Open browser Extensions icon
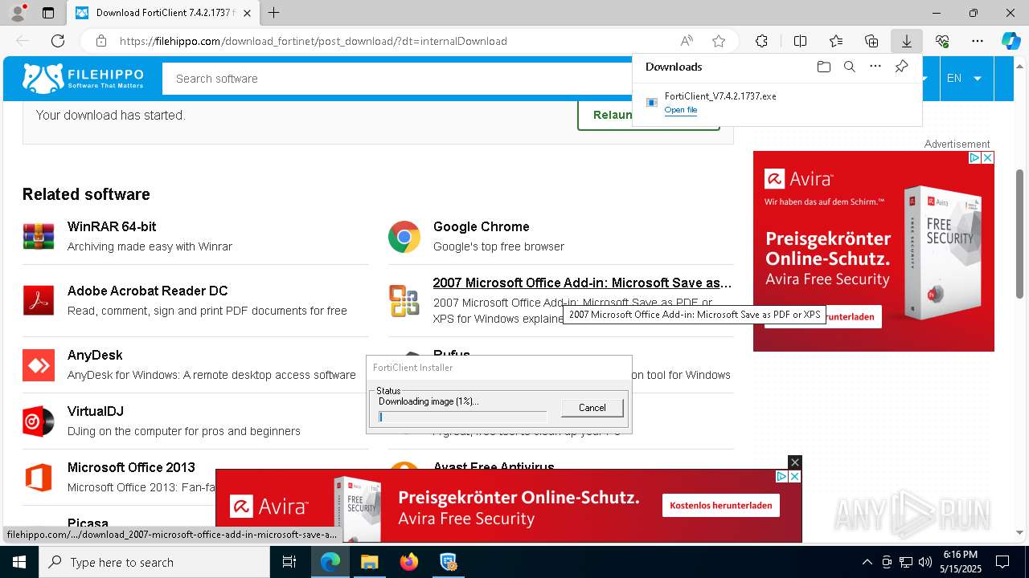1029x578 pixels. (761, 41)
